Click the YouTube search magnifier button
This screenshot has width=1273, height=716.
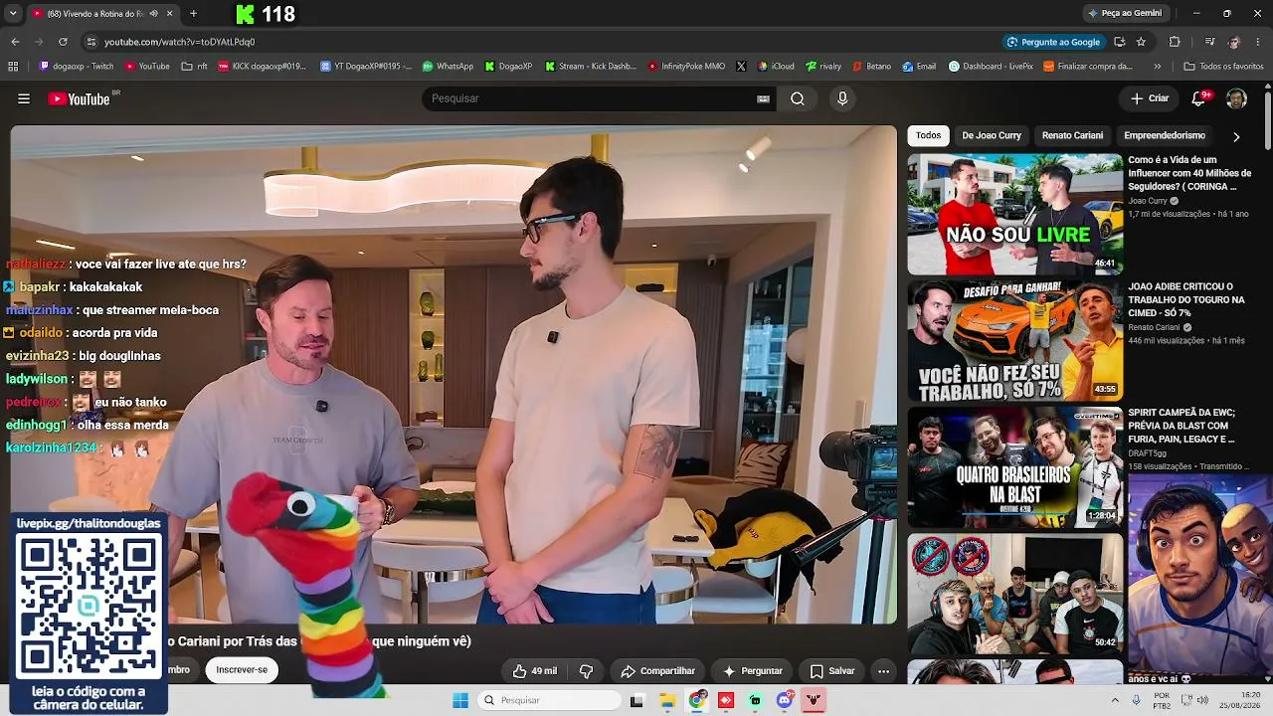pyautogui.click(x=798, y=98)
